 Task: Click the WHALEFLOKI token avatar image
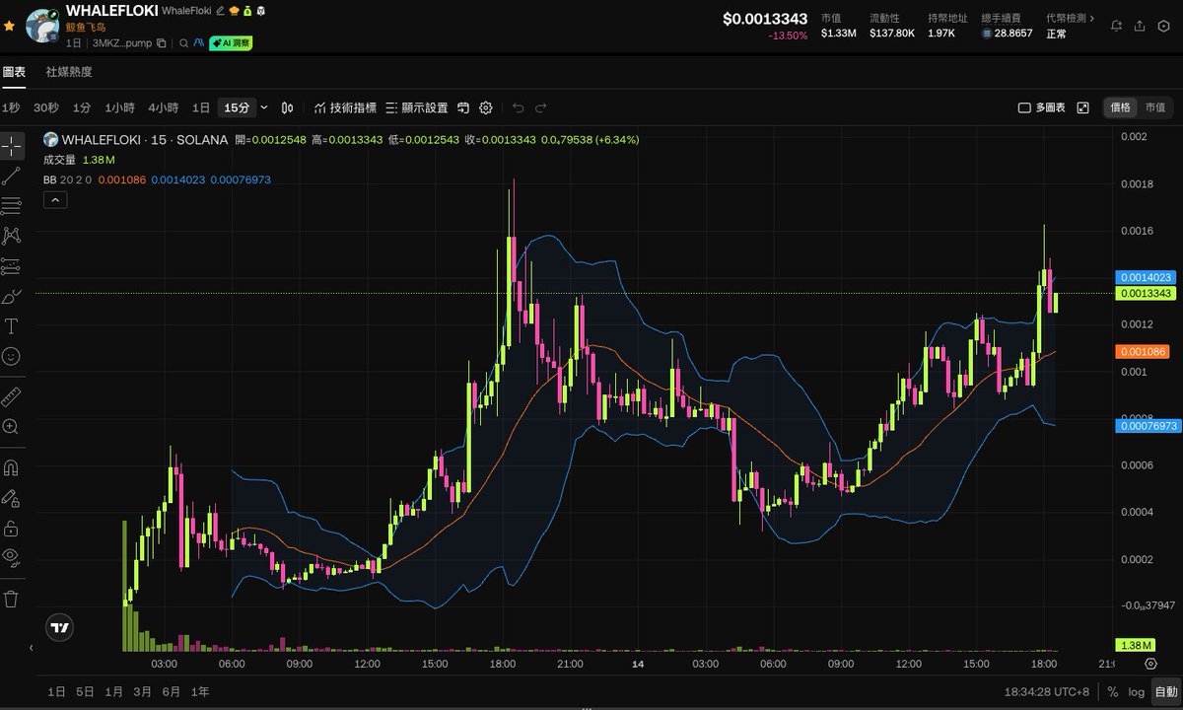(x=40, y=26)
